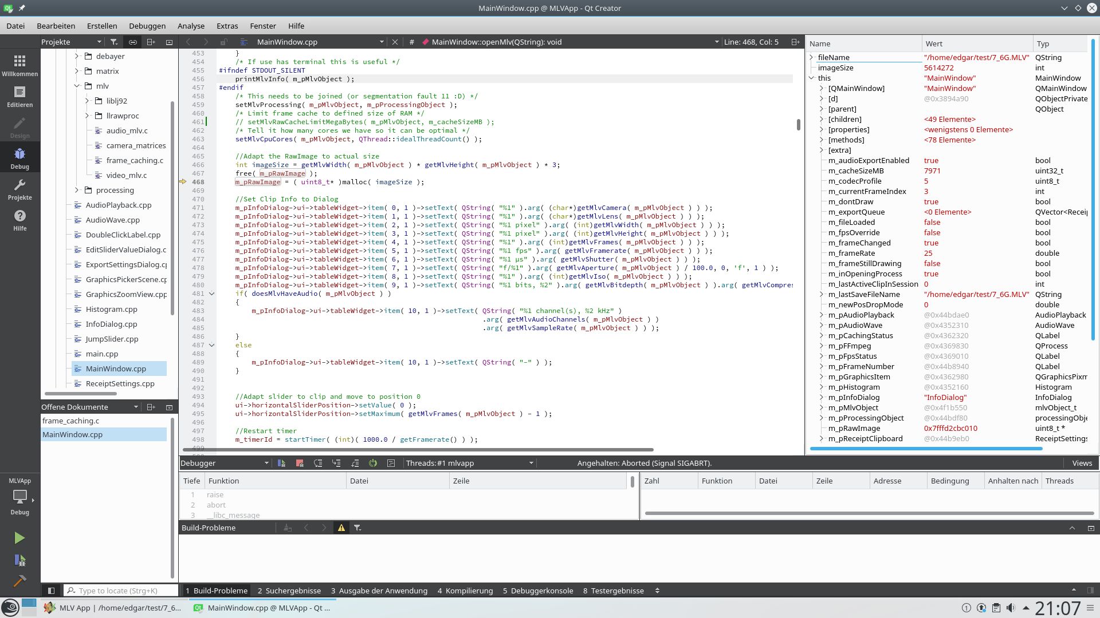Open frame_caching.c in Offene Dokumente

(70, 421)
